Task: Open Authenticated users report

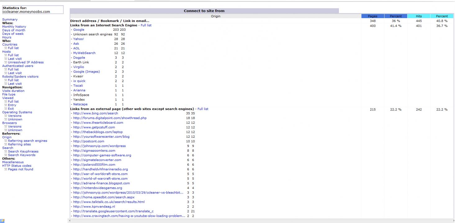Action: [x=18, y=66]
